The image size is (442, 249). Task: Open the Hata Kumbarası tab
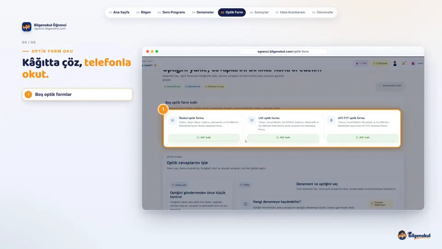pos(291,12)
